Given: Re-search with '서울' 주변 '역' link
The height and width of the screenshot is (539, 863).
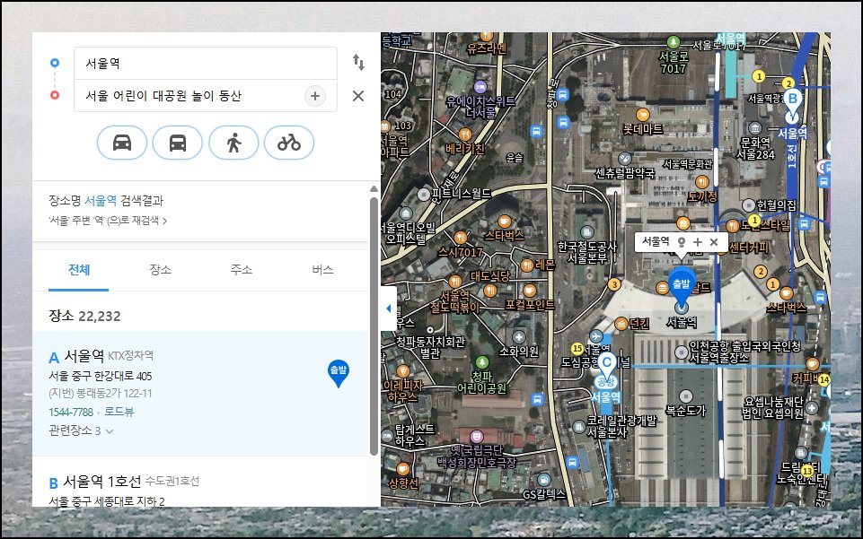Looking at the screenshot, I should pos(108,221).
